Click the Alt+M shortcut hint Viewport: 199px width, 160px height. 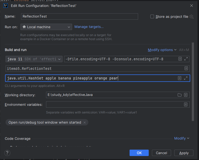coord(184,50)
